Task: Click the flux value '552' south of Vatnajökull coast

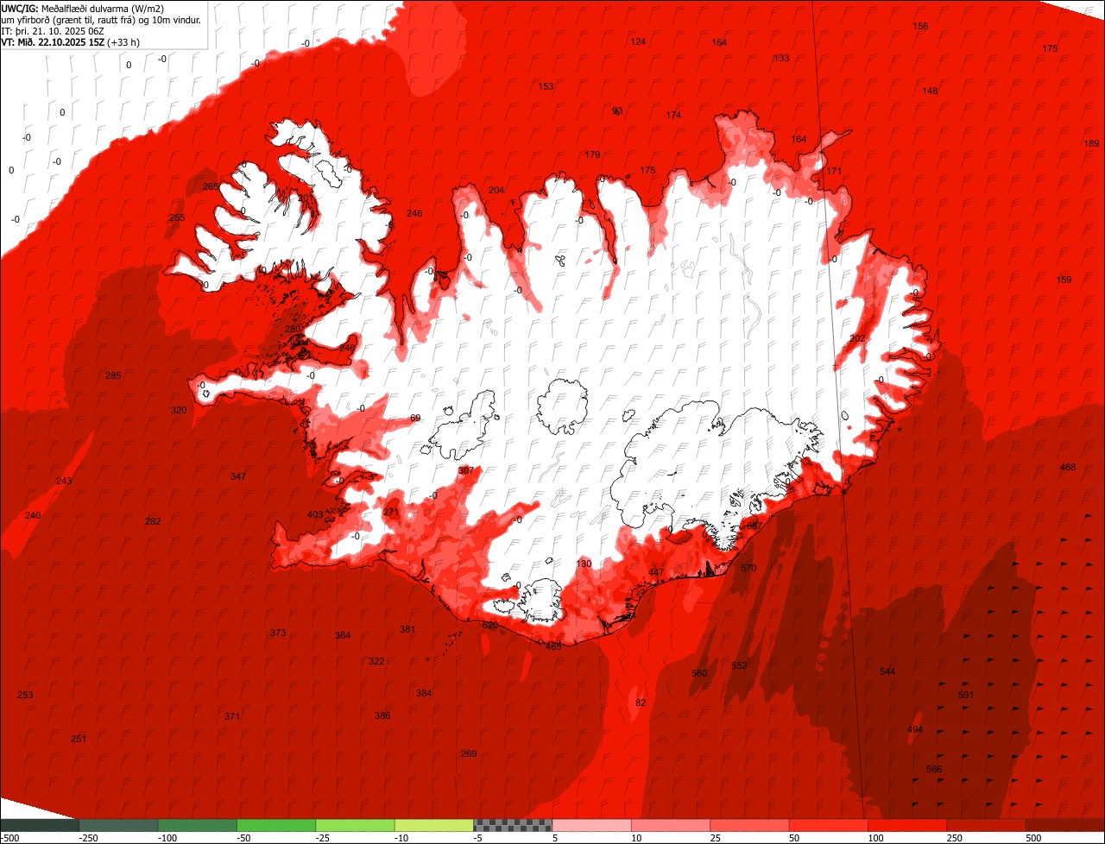Action: (x=740, y=665)
